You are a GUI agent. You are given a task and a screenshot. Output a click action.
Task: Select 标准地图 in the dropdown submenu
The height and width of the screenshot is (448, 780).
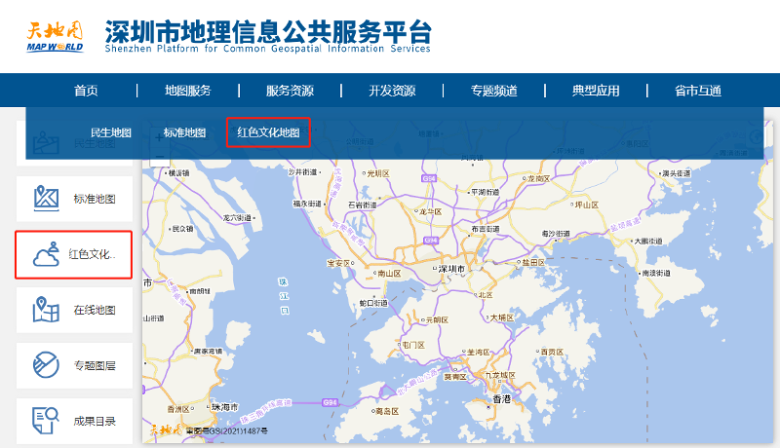(184, 132)
